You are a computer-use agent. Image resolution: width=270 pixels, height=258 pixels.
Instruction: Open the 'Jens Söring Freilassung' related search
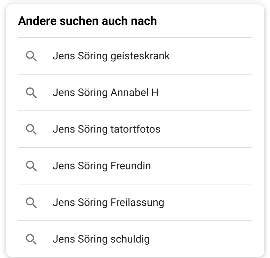tap(135, 202)
